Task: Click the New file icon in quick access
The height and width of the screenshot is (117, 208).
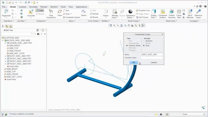Action: [6, 3]
